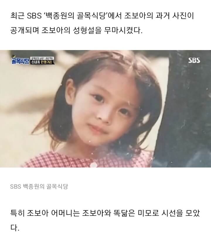The width and height of the screenshot is (211, 252).
Task: Open the childhood photo of the girl
Action: [105, 109]
